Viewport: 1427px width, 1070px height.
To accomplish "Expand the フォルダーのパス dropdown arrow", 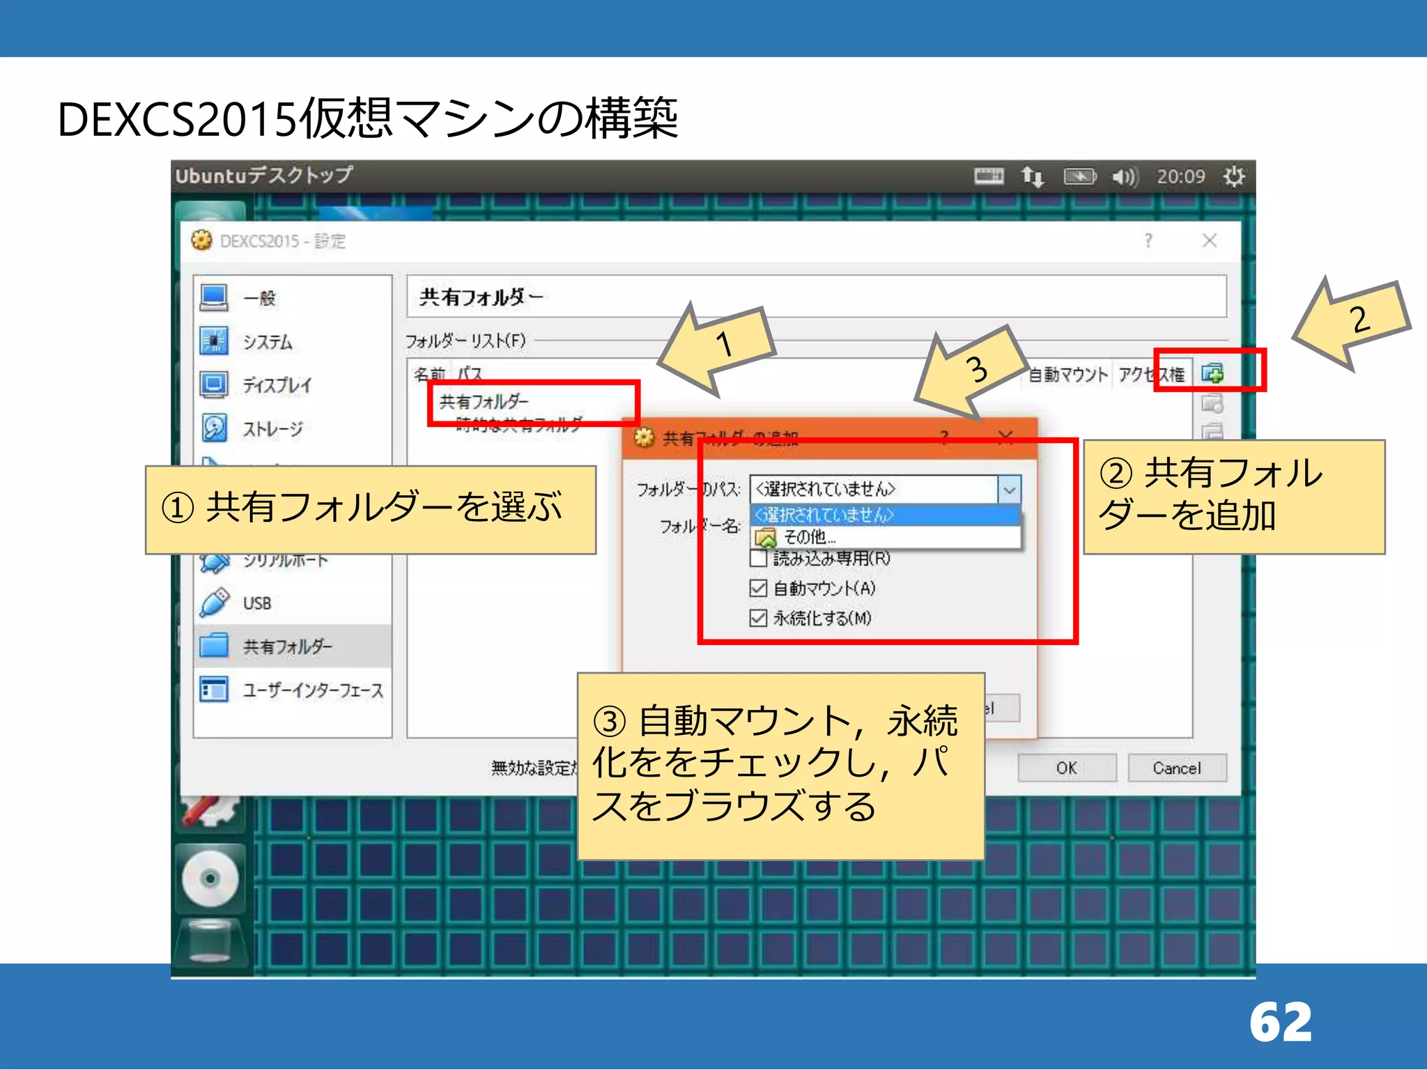I will point(1009,490).
